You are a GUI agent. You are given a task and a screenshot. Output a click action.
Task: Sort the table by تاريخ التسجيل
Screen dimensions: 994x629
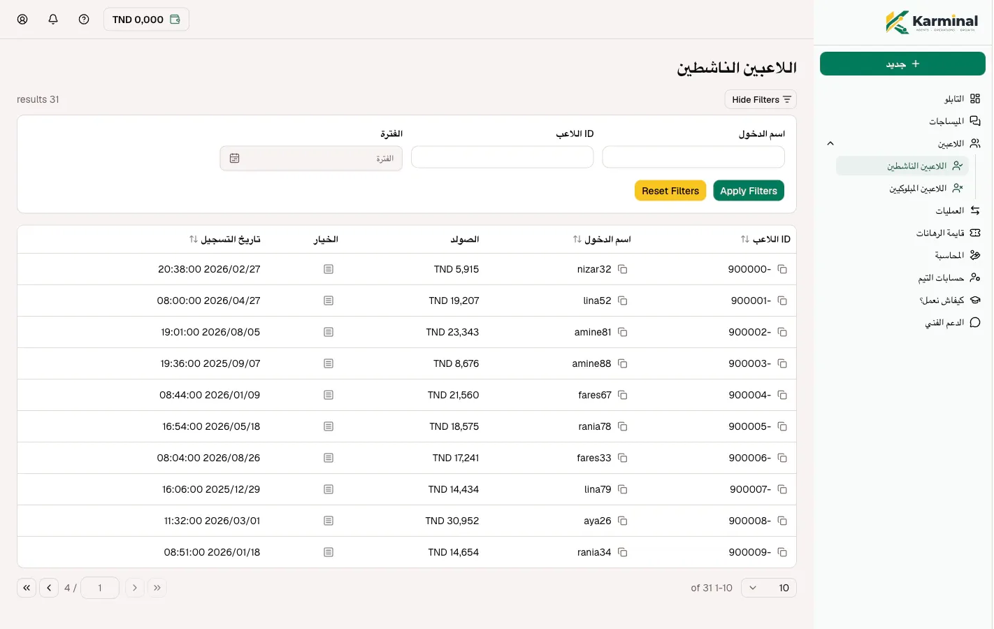194,239
